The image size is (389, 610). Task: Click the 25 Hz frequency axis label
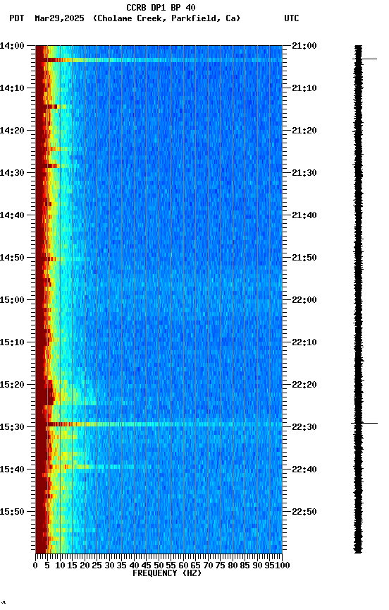(97, 566)
